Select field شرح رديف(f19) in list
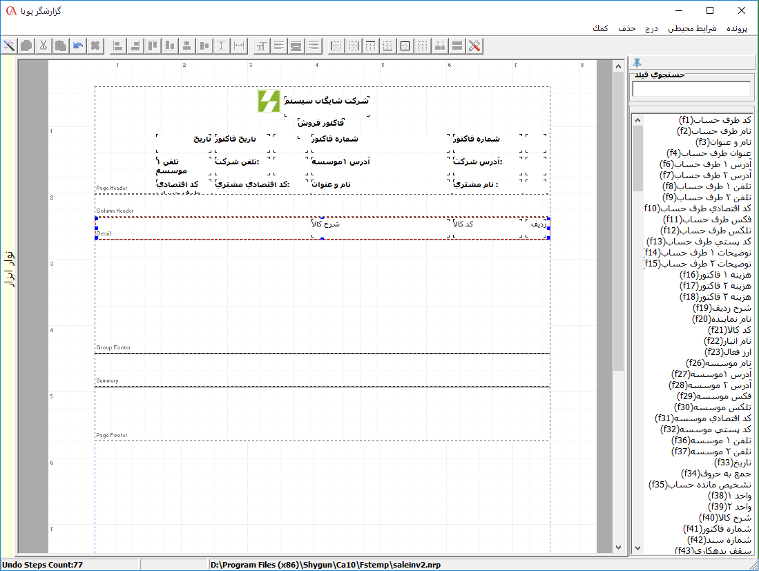 pyautogui.click(x=722, y=308)
